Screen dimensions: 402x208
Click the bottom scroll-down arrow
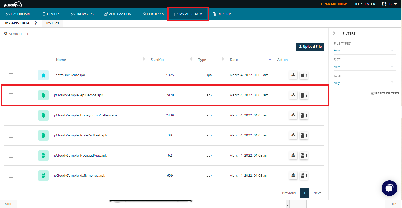point(288,206)
